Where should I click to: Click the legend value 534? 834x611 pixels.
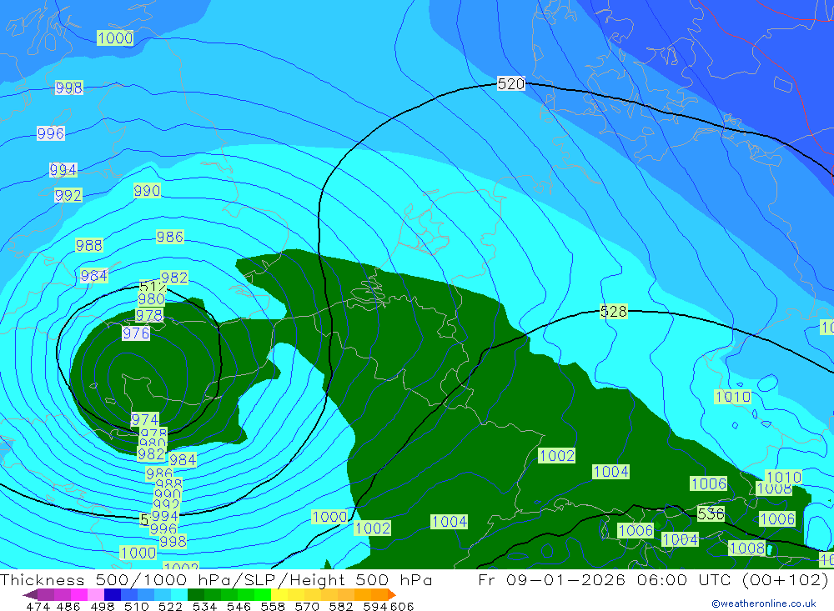click(x=205, y=606)
